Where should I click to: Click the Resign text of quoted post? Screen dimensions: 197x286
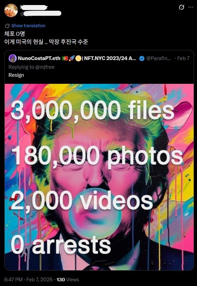[x=16, y=75]
